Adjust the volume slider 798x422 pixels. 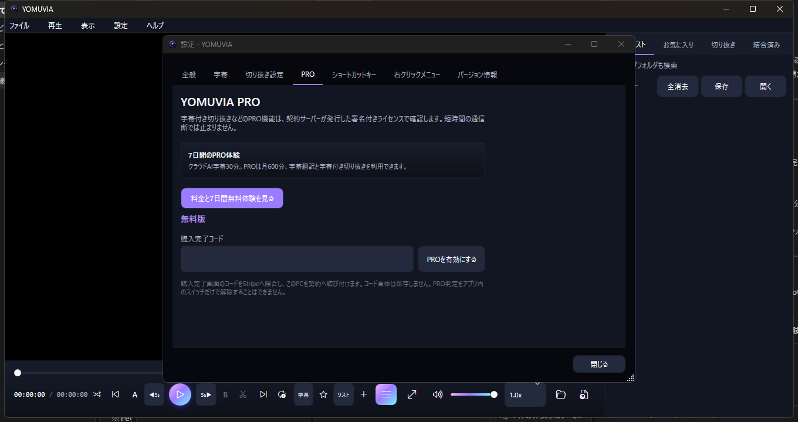474,394
